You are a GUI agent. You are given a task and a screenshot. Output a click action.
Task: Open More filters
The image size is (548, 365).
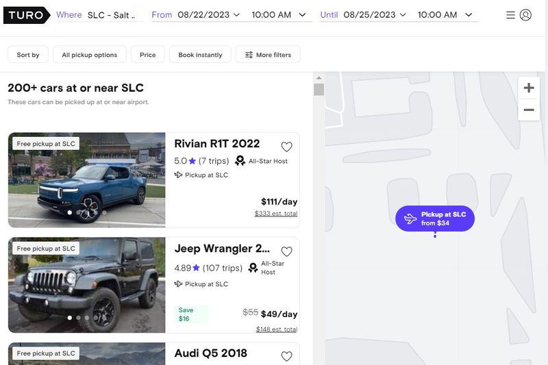pyautogui.click(x=268, y=55)
